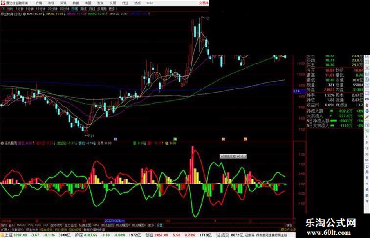Click the floating drawing toolbar over indicator pane
370x238 pixels.
click(x=233, y=156)
